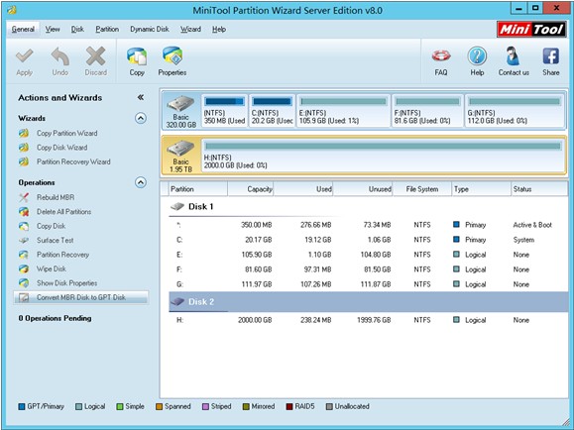Open the General menu
574x430 pixels.
23,29
